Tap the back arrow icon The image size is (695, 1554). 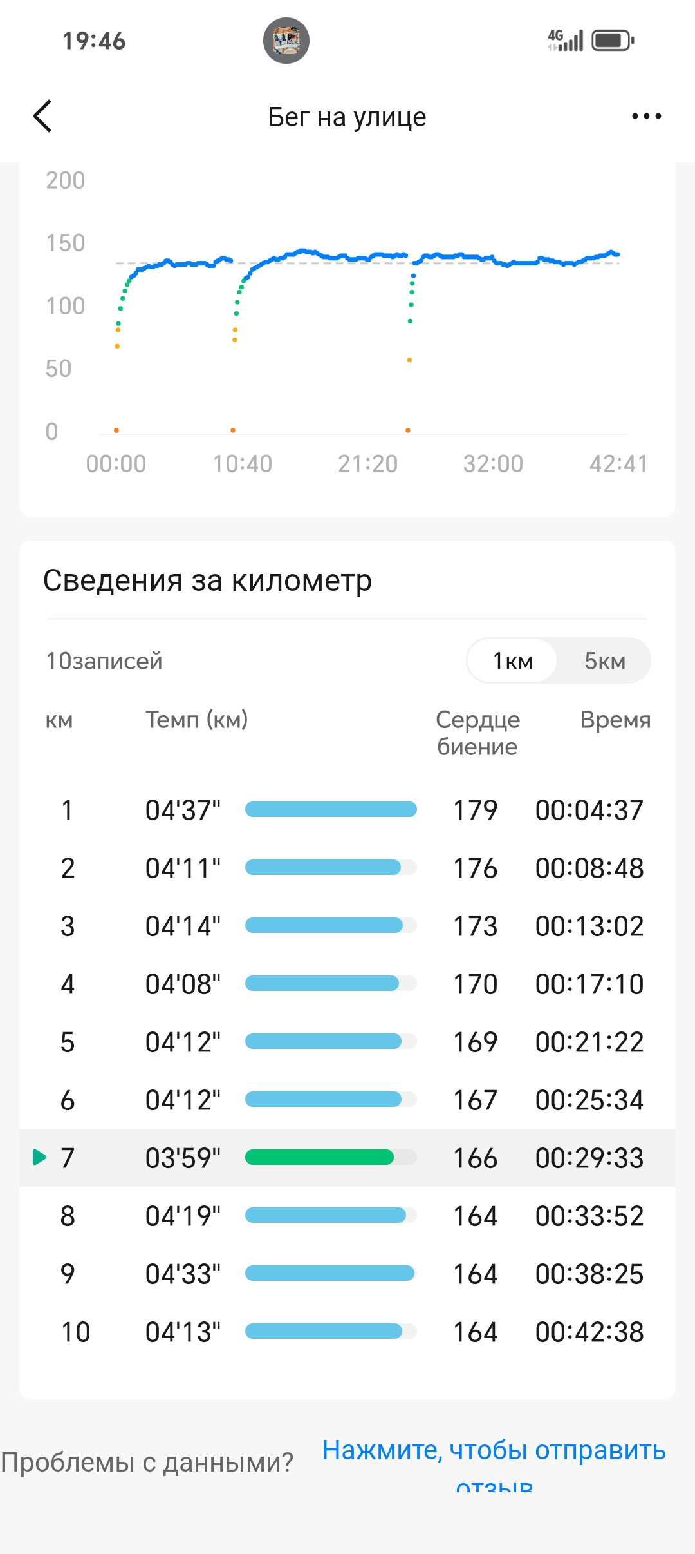(42, 117)
